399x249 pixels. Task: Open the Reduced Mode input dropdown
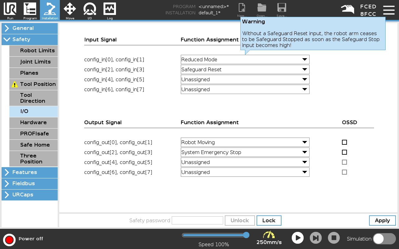point(245,59)
